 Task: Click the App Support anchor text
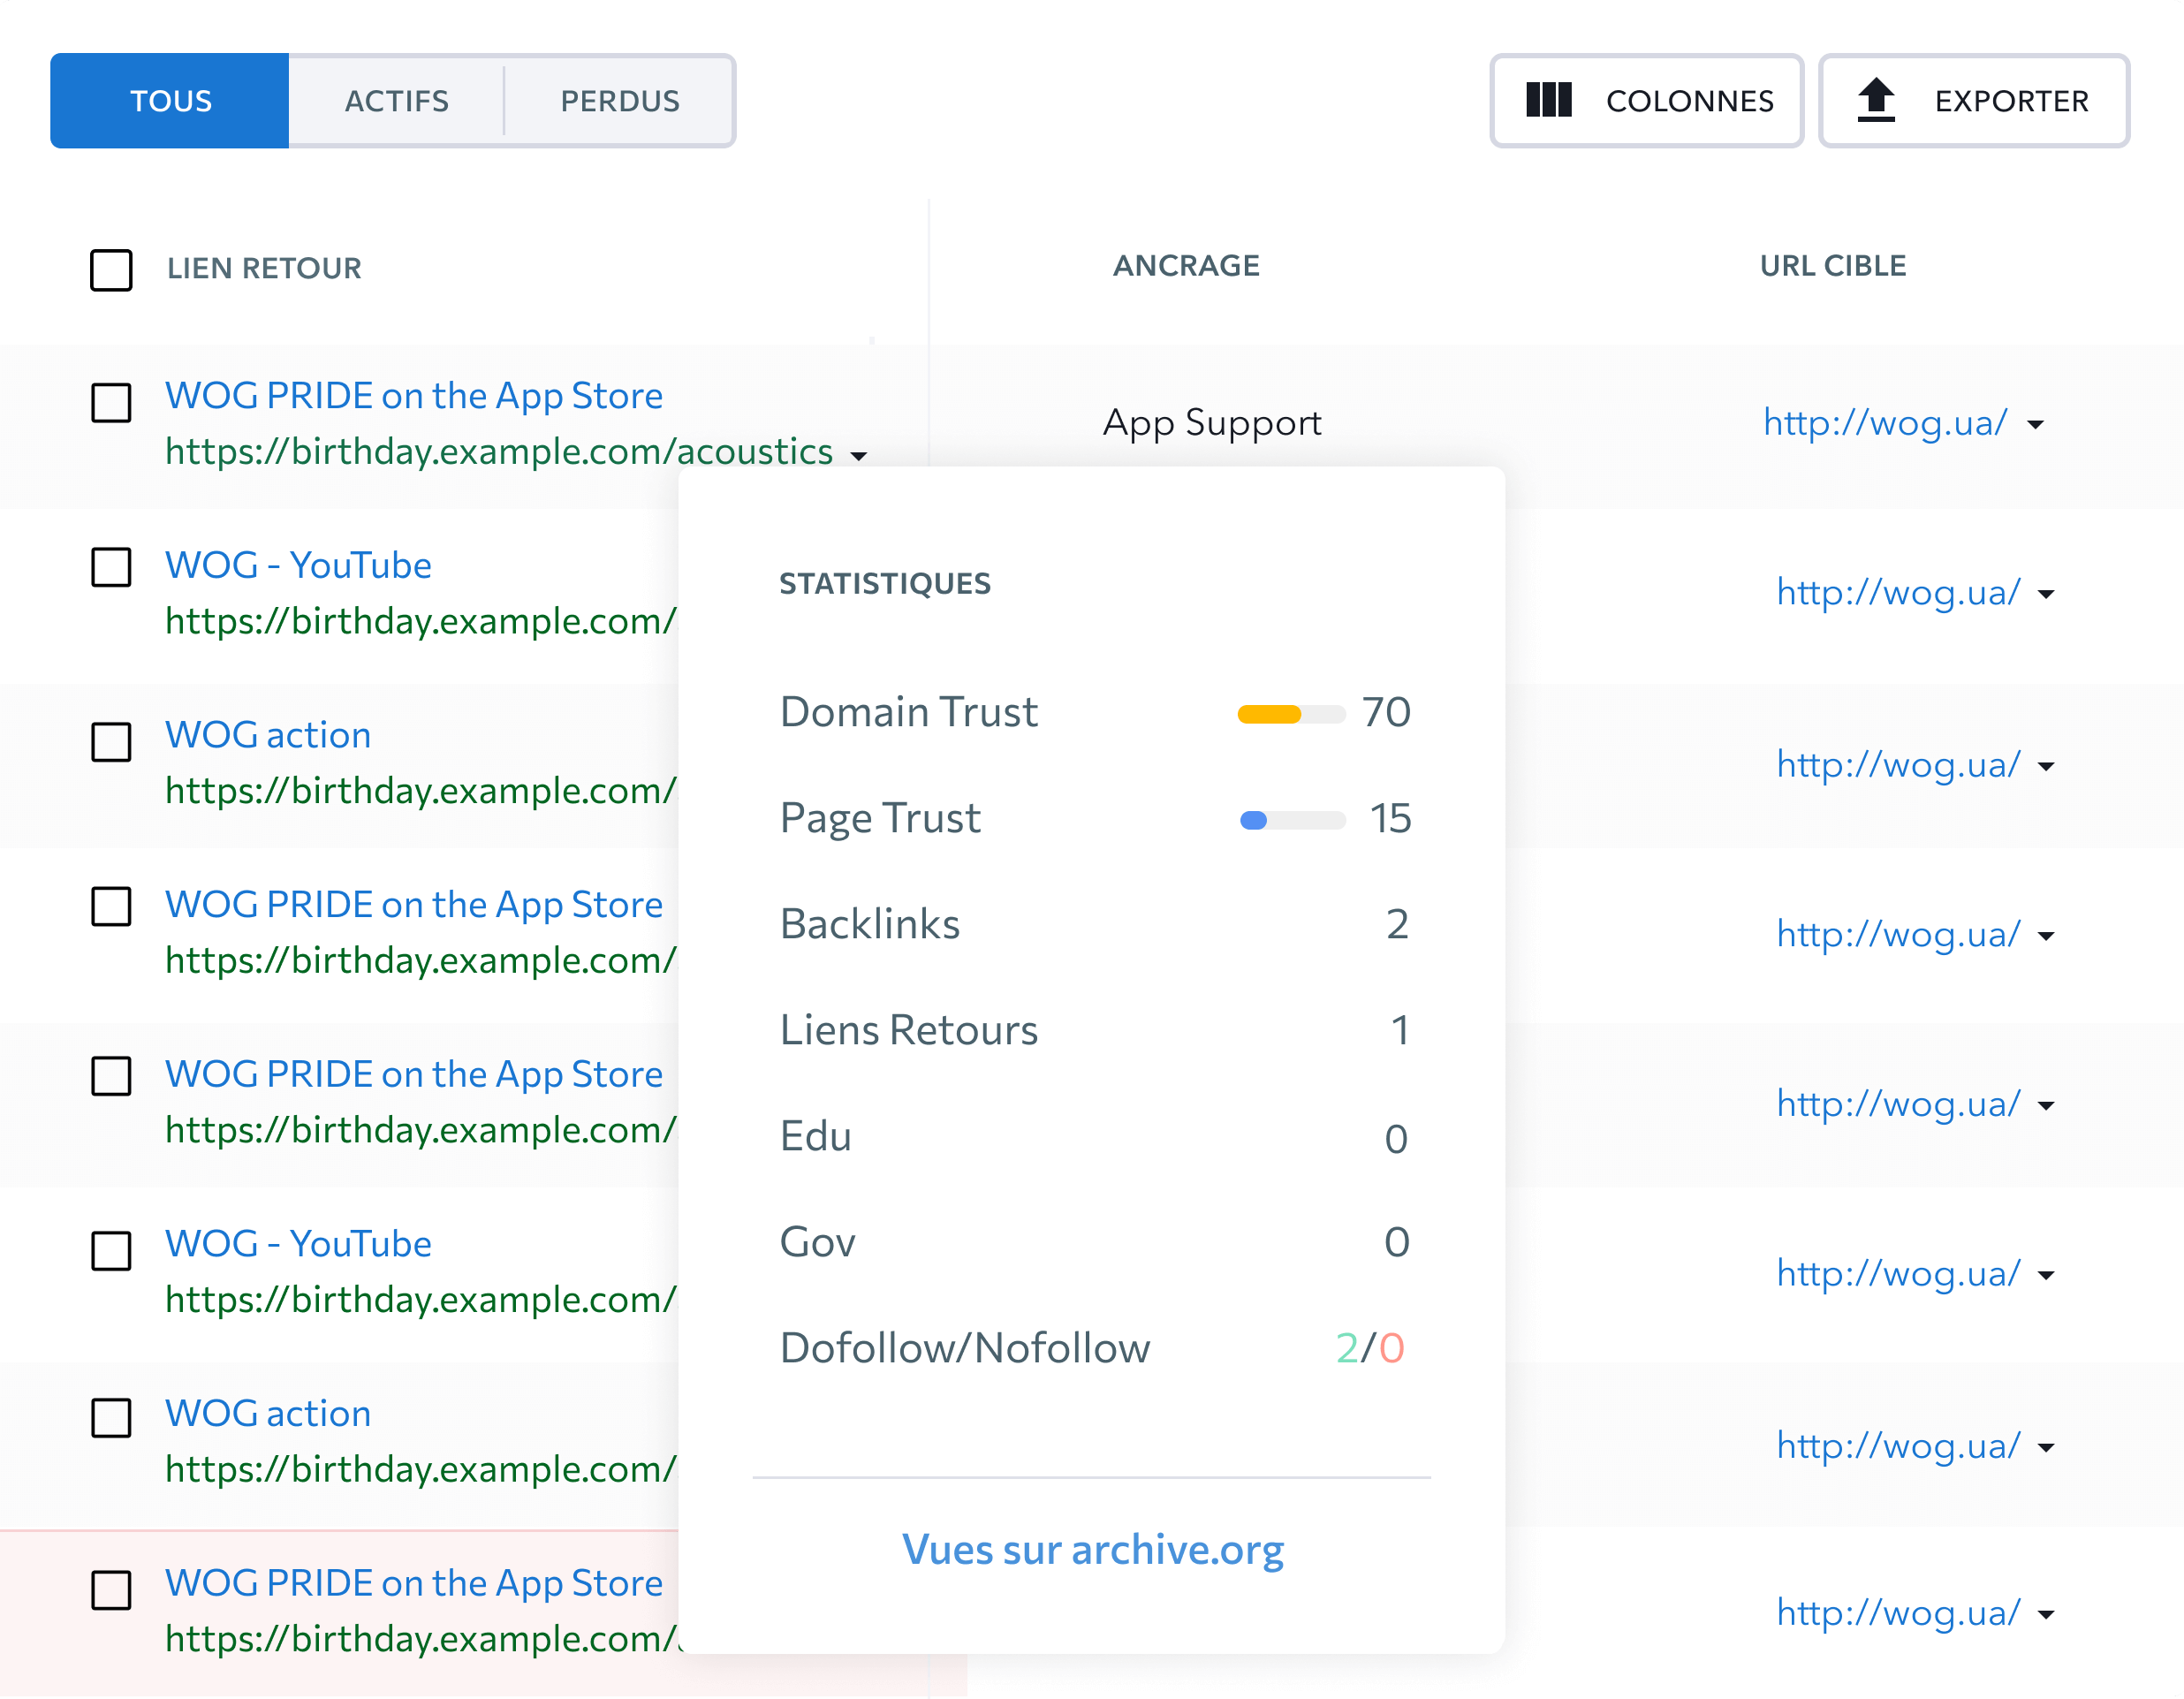(1212, 423)
